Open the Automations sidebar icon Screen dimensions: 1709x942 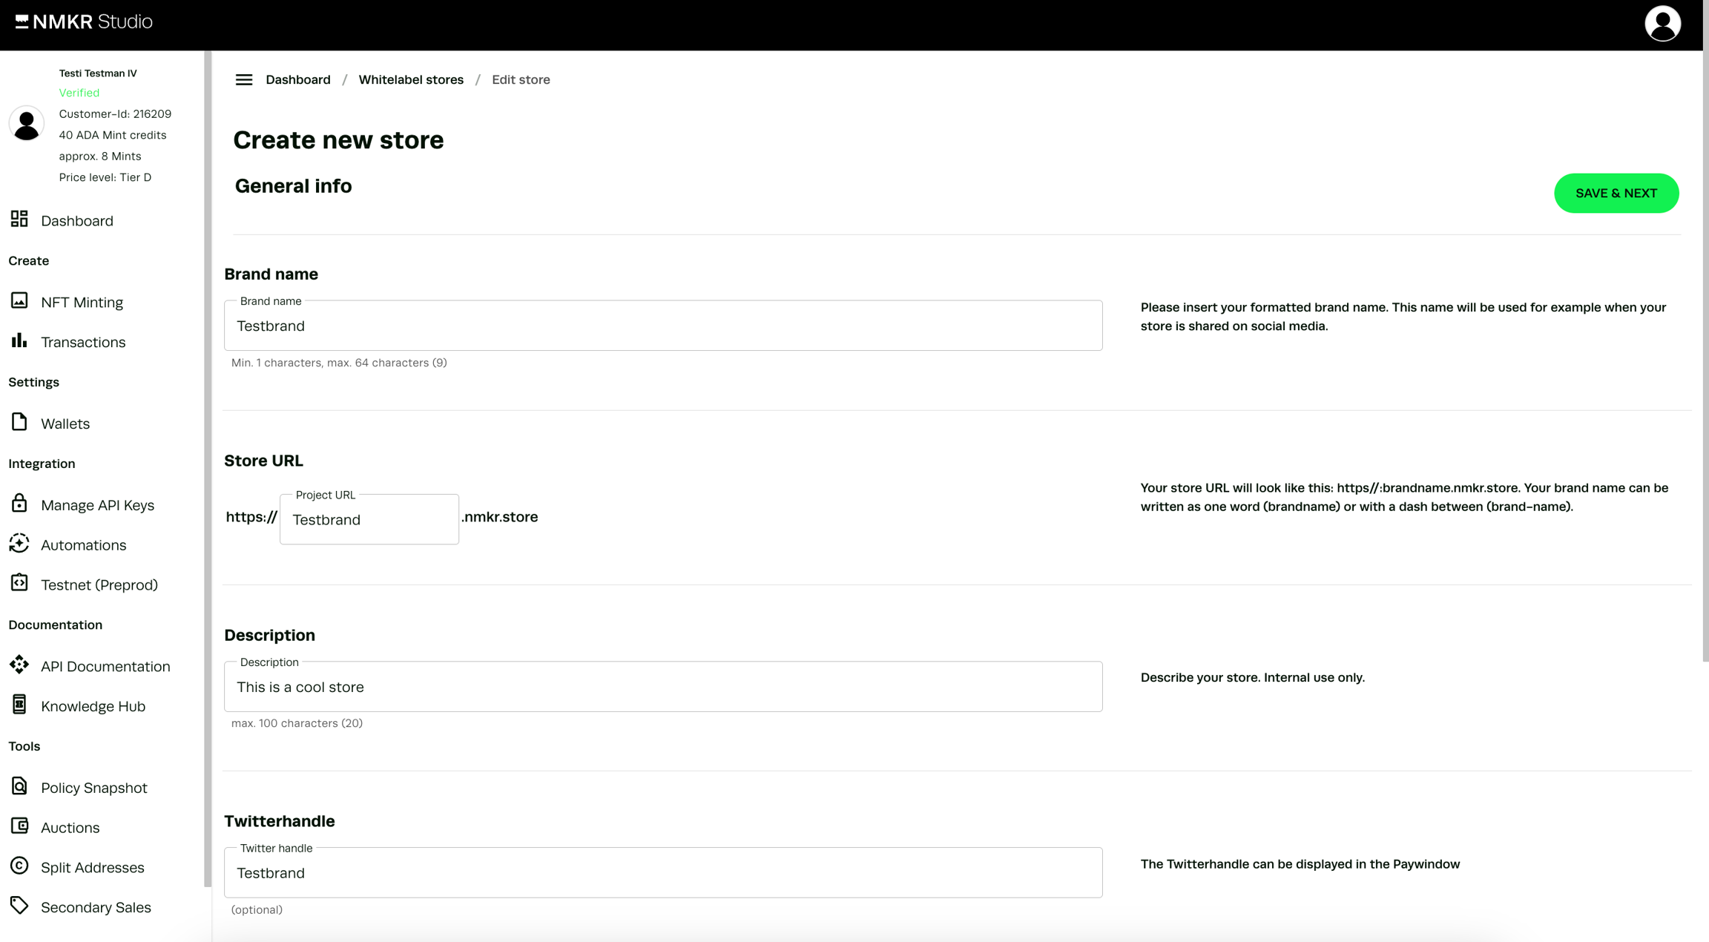[19, 544]
